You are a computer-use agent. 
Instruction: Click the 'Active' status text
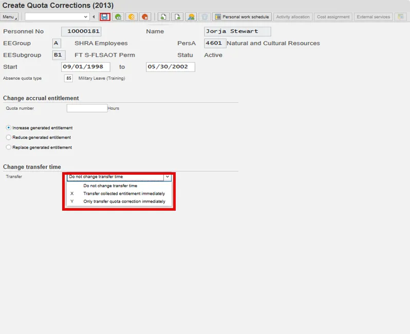(213, 55)
